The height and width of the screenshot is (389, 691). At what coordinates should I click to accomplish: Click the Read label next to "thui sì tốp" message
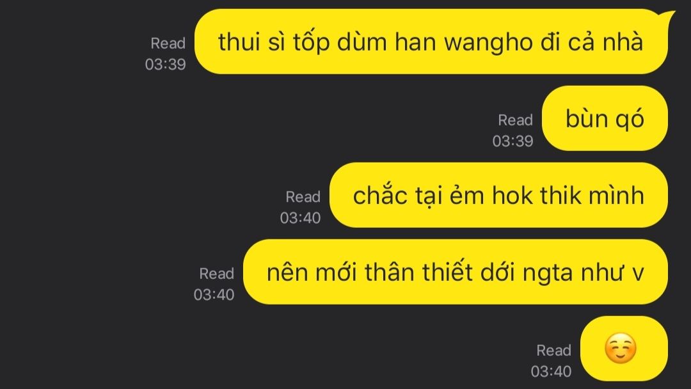pos(168,43)
